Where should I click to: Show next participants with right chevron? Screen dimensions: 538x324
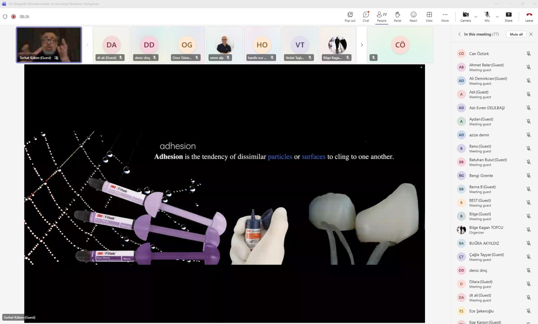[362, 45]
